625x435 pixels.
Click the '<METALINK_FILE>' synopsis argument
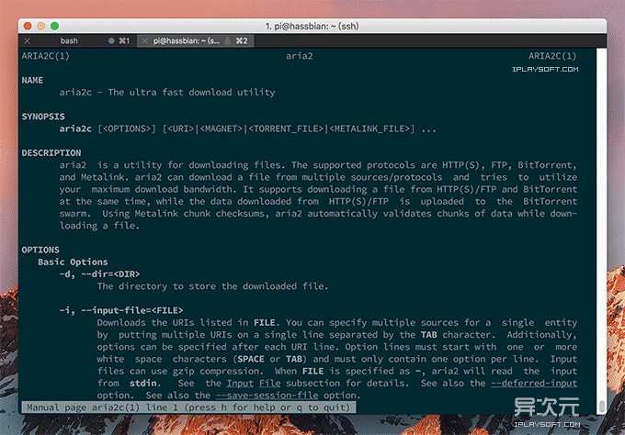pos(369,129)
